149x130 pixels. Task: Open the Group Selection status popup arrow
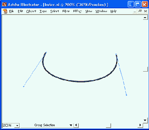pyautogui.click(x=71, y=125)
